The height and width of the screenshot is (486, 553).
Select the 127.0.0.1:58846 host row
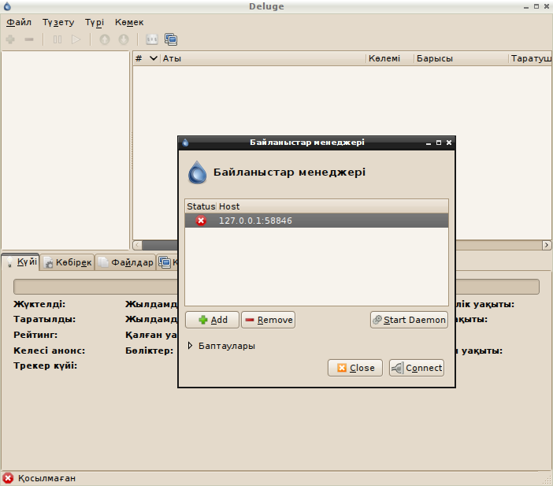pos(317,221)
